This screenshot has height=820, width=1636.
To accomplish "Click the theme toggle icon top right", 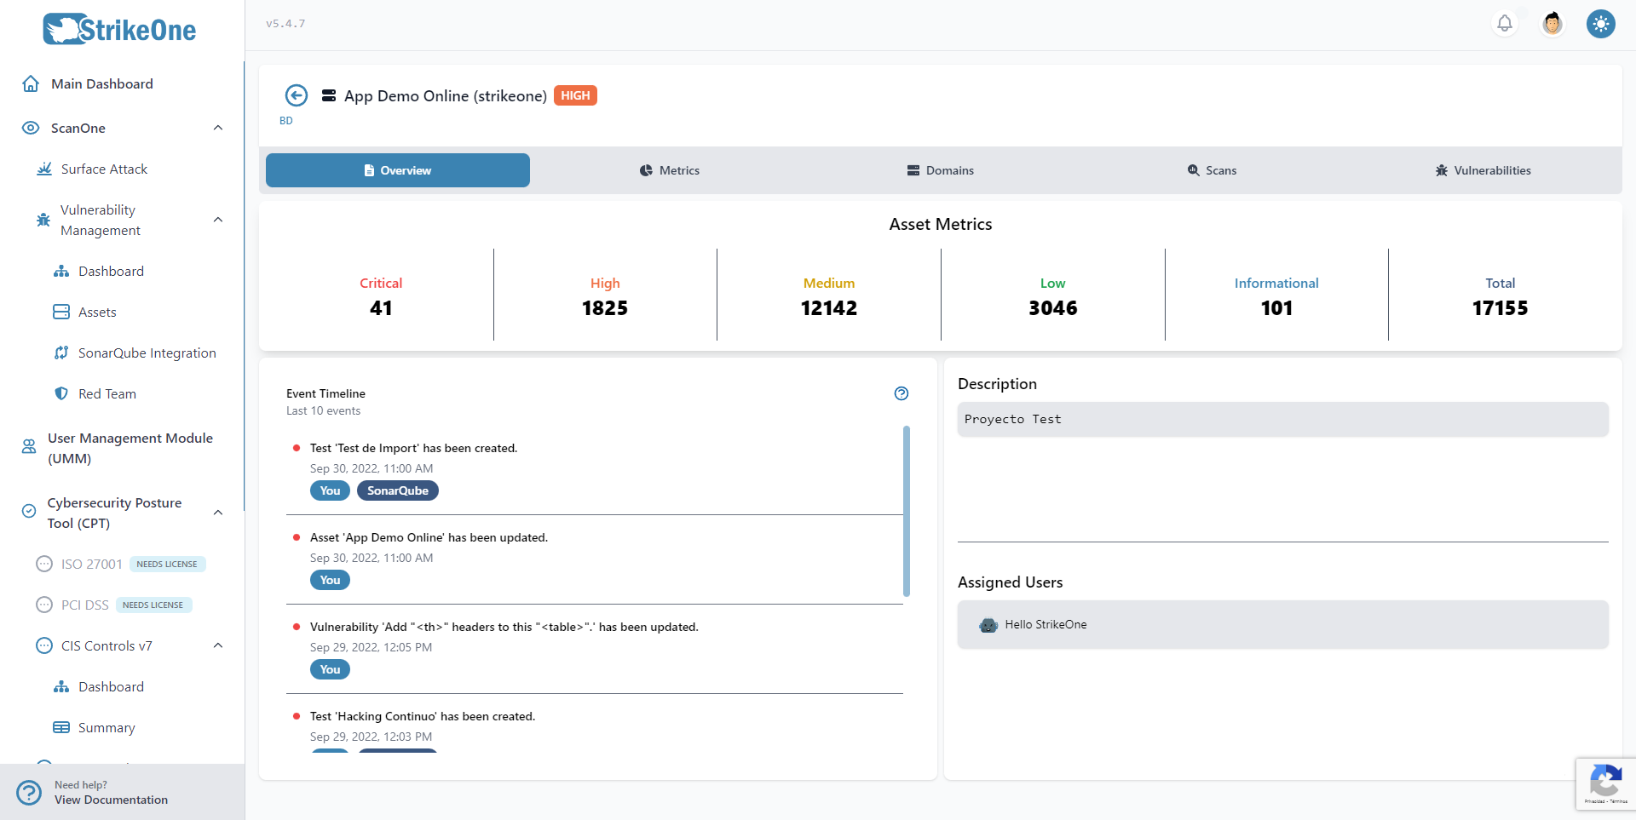I will (x=1600, y=24).
